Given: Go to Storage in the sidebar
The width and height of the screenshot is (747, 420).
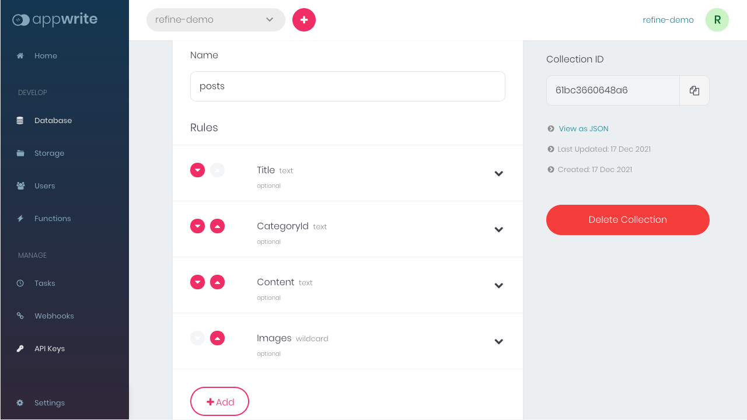Looking at the screenshot, I should (49, 153).
